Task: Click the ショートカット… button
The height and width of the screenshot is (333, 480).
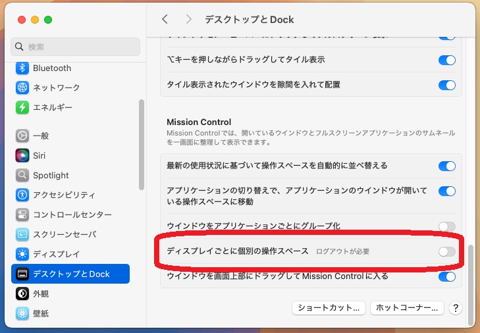Action: 329,308
